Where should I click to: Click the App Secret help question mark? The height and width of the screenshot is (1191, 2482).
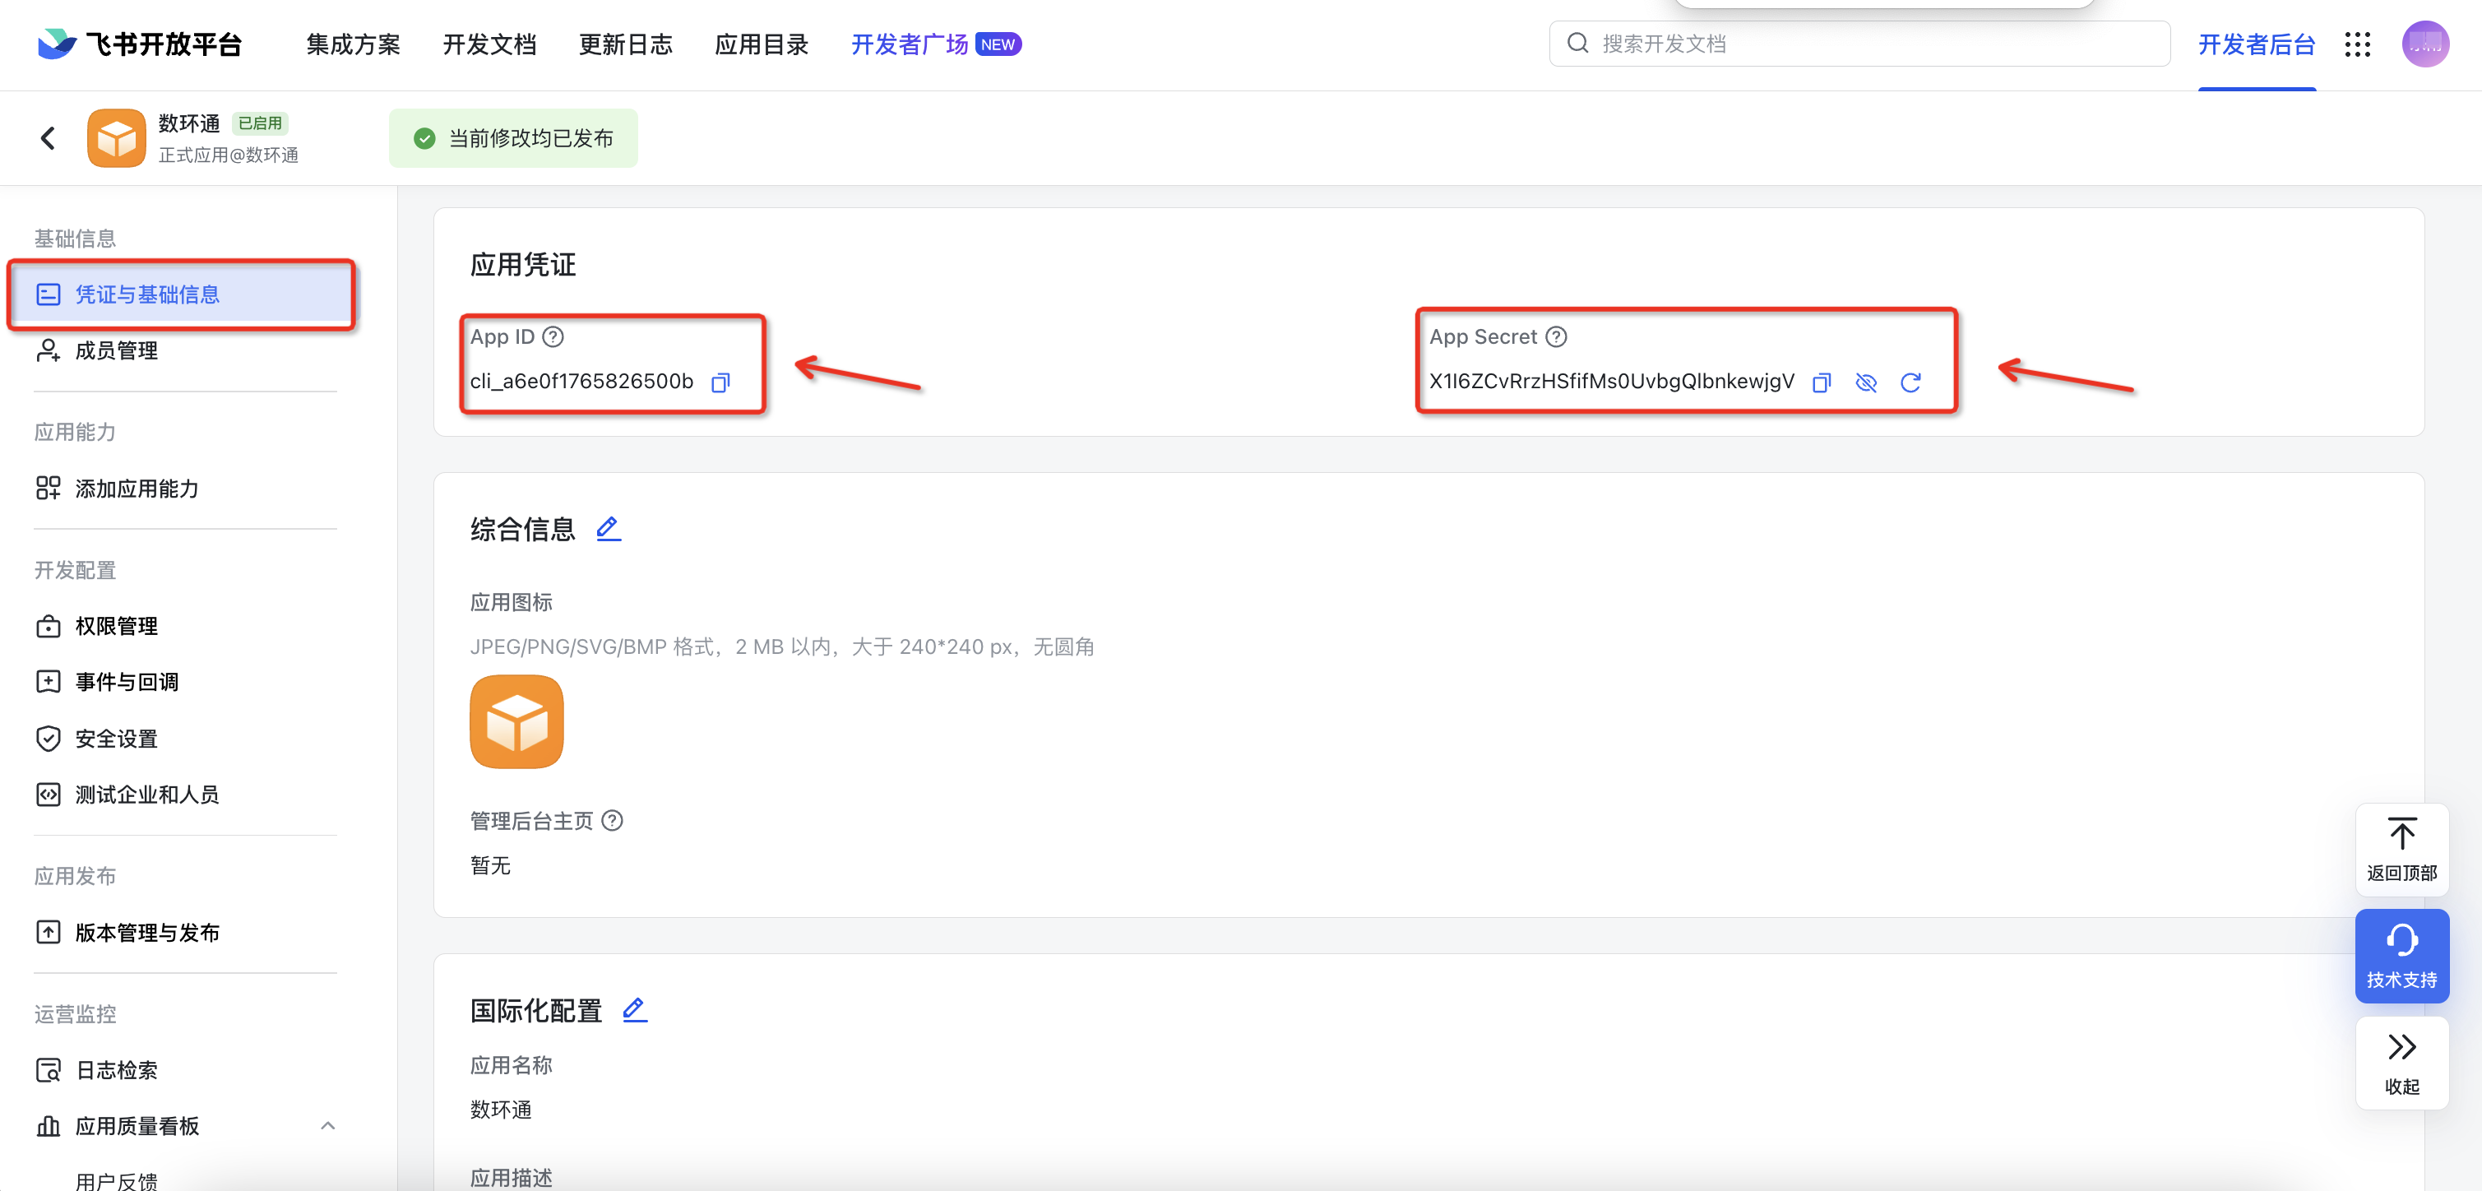tap(1556, 337)
